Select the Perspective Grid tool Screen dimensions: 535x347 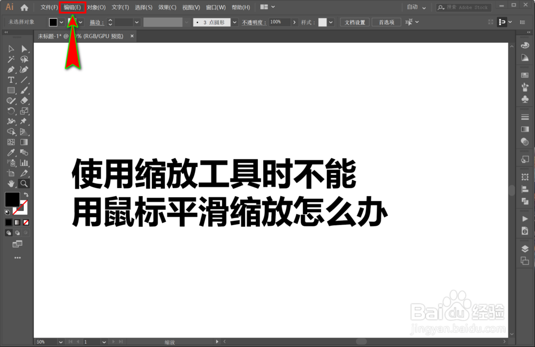point(24,132)
